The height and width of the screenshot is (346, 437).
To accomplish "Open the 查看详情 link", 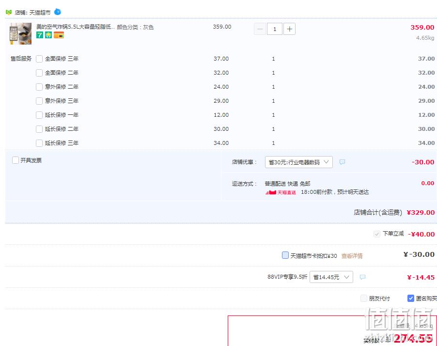I will 352,256.
